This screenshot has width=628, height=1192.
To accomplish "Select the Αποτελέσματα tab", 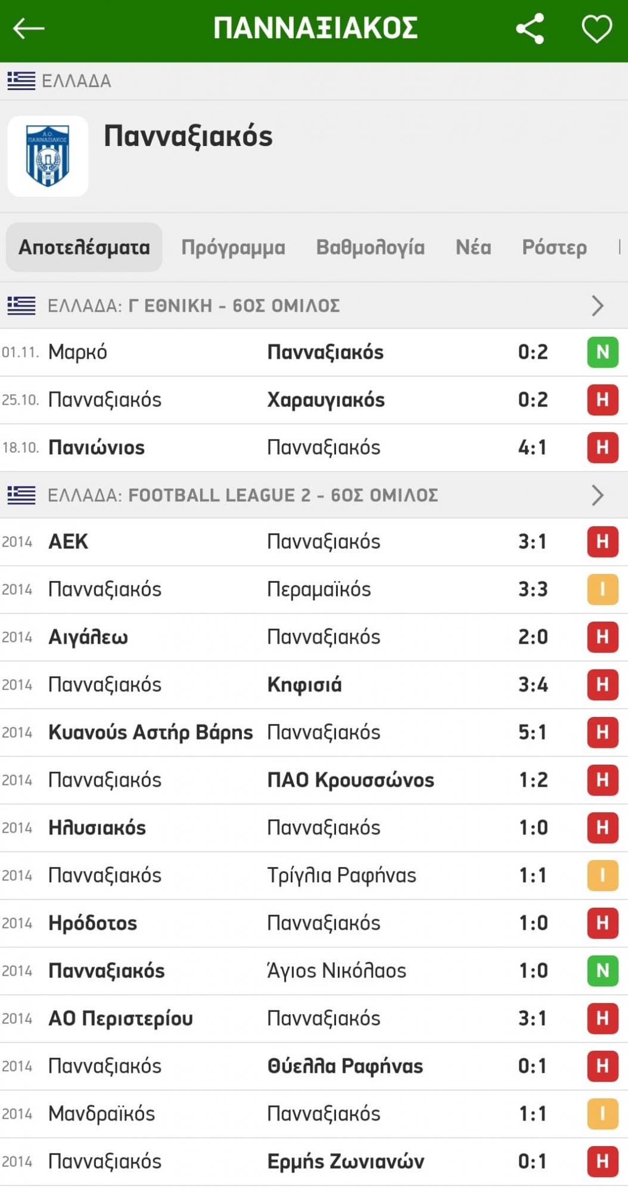I will click(84, 247).
